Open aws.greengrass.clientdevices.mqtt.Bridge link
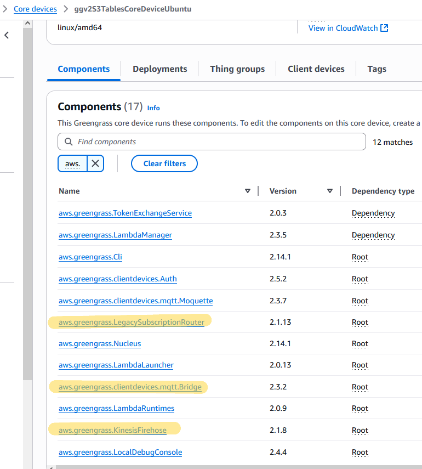The image size is (422, 469). [130, 387]
